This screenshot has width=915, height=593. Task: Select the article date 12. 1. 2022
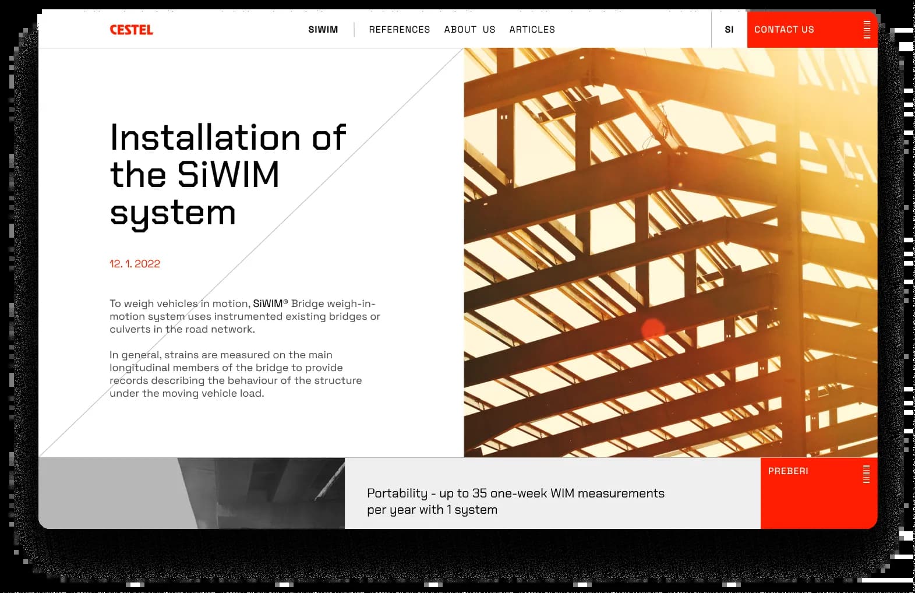(x=135, y=264)
